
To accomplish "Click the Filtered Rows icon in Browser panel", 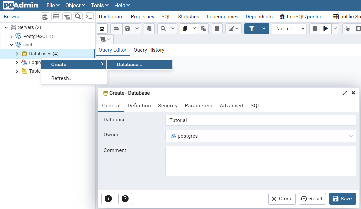I will click(x=67, y=17).
